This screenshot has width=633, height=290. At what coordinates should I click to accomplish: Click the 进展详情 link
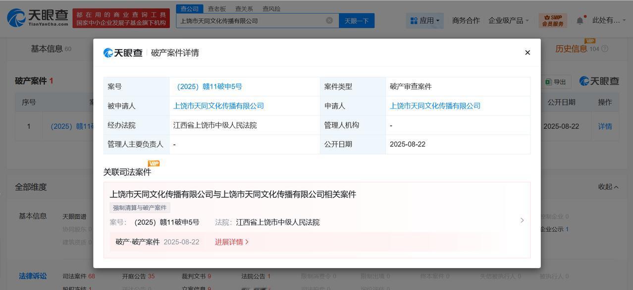232,242
